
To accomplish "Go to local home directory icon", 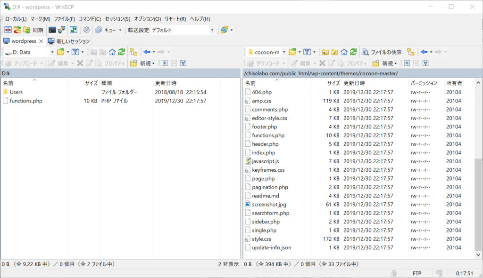I will [112, 52].
